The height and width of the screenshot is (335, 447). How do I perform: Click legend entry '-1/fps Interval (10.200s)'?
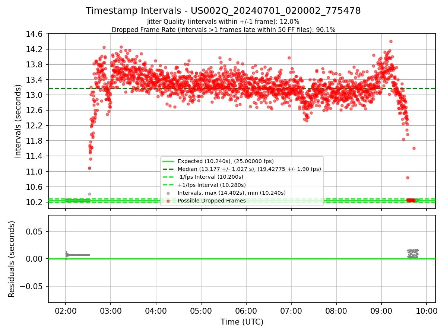[x=210, y=177]
